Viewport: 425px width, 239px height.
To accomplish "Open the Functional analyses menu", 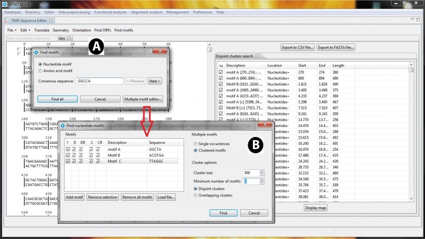I will point(108,12).
